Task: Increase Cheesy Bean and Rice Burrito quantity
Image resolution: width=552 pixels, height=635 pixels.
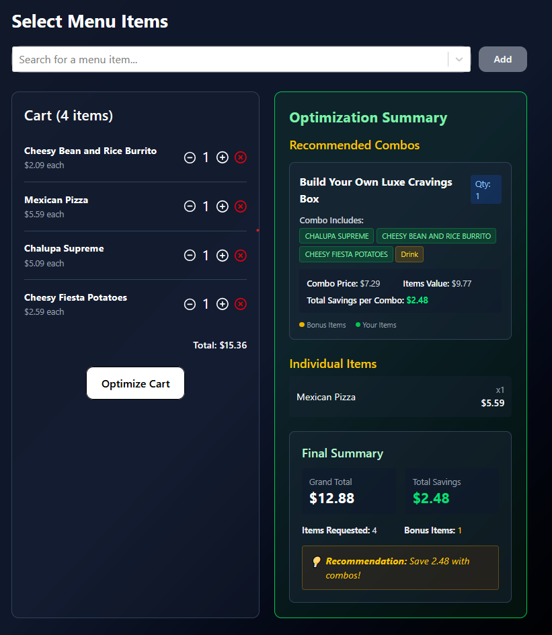Action: (222, 157)
